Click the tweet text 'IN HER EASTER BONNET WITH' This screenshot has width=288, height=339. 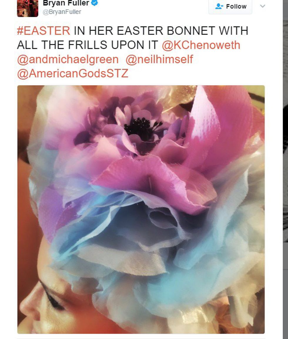161,31
